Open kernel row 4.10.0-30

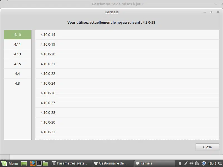tap(127, 122)
